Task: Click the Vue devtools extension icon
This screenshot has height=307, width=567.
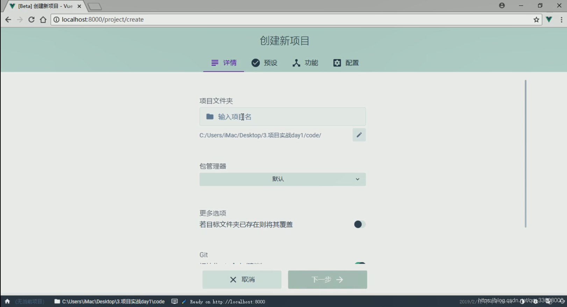Action: pos(549,20)
